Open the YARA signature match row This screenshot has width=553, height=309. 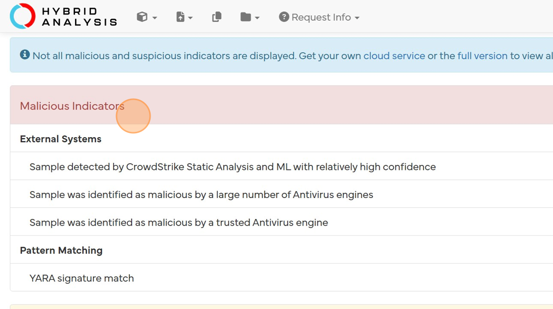pos(81,278)
